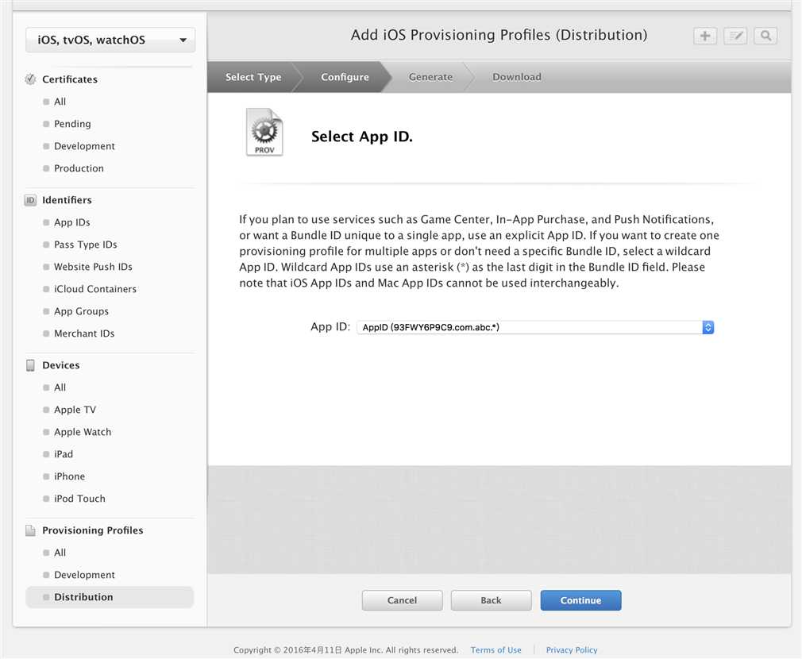Image resolution: width=802 pixels, height=659 pixels.
Task: Click the Identifiers heading
Action: pos(67,200)
